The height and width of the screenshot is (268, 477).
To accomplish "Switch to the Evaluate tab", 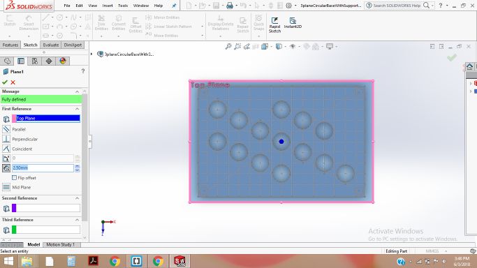I will click(x=50, y=45).
